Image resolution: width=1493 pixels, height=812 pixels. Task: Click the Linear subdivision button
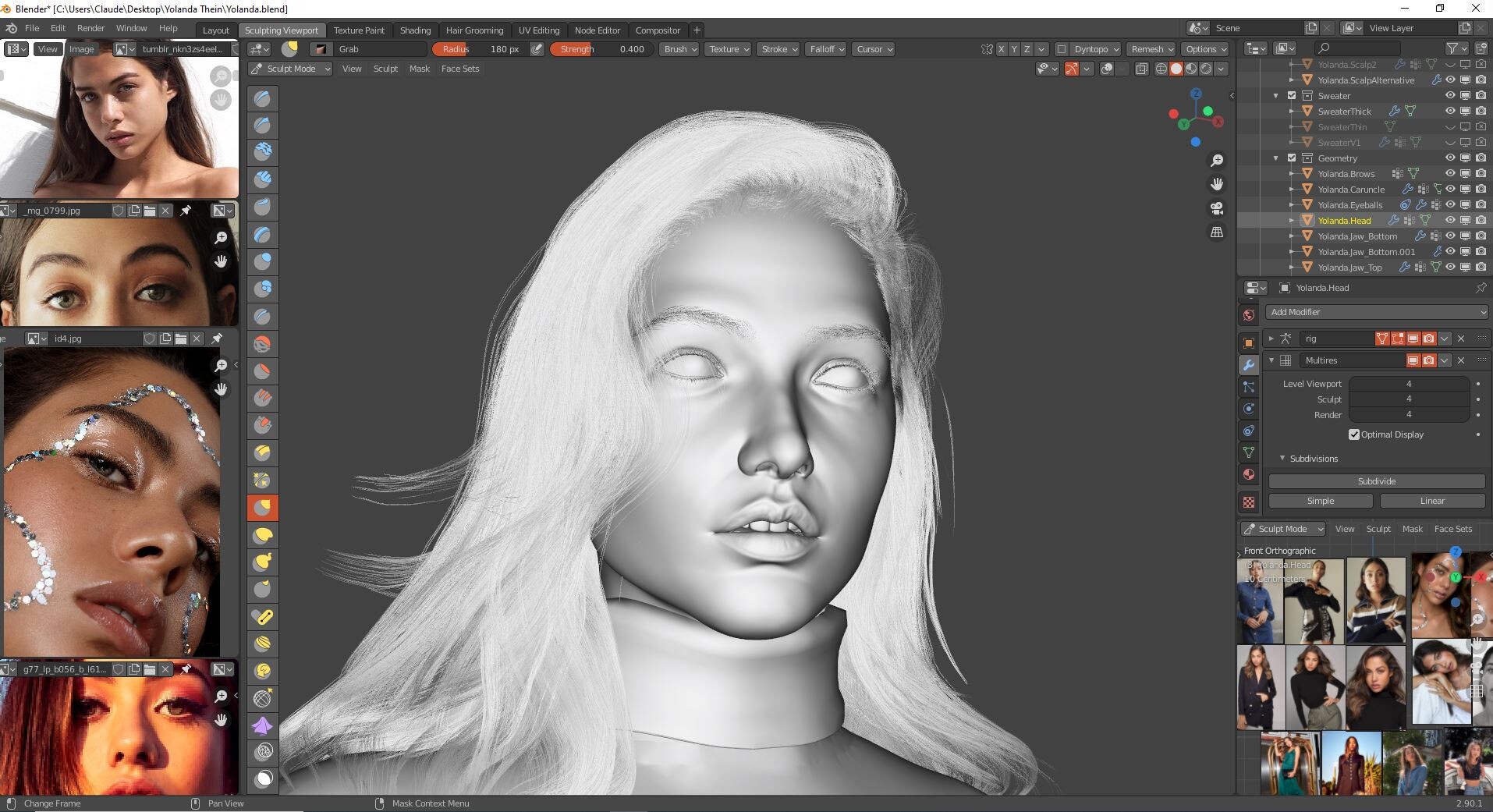point(1431,501)
